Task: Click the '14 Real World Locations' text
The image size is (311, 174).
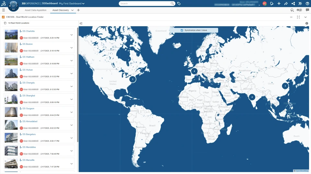Action: (x=19, y=23)
